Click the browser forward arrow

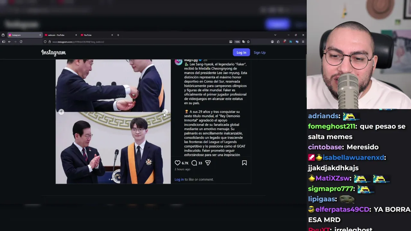[15, 42]
